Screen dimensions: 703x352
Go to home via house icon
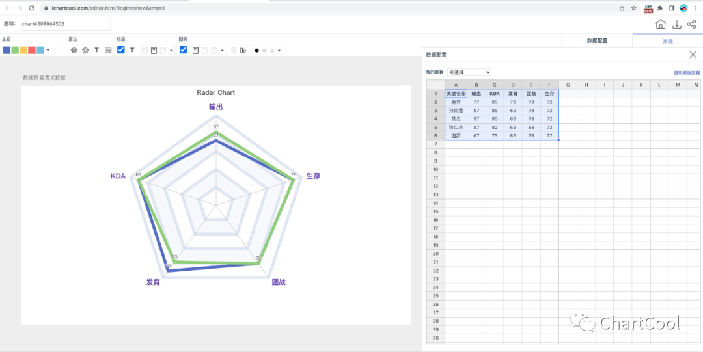tap(661, 24)
